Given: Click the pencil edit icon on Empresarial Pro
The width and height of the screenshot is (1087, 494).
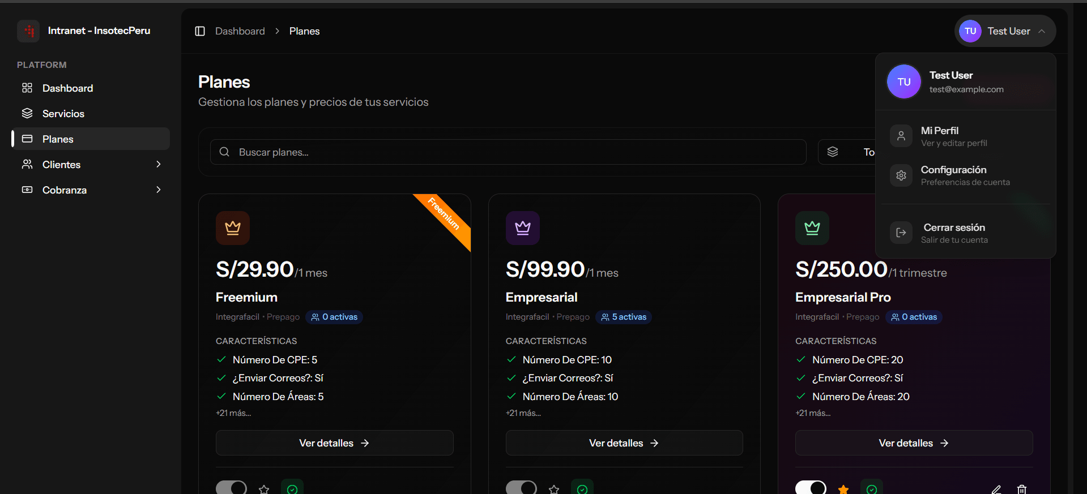Looking at the screenshot, I should (x=996, y=489).
